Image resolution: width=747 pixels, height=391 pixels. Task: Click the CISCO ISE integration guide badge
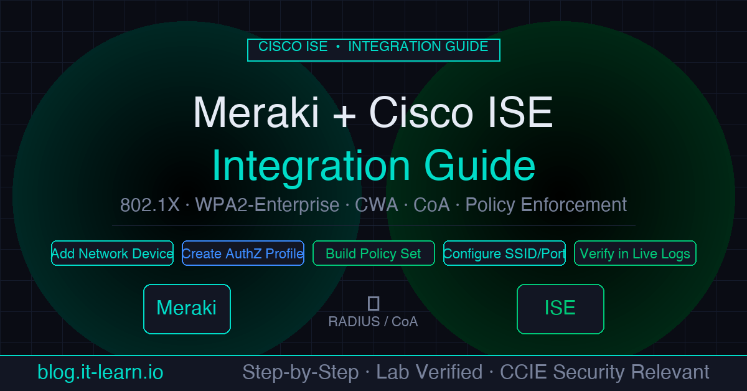tap(374, 50)
